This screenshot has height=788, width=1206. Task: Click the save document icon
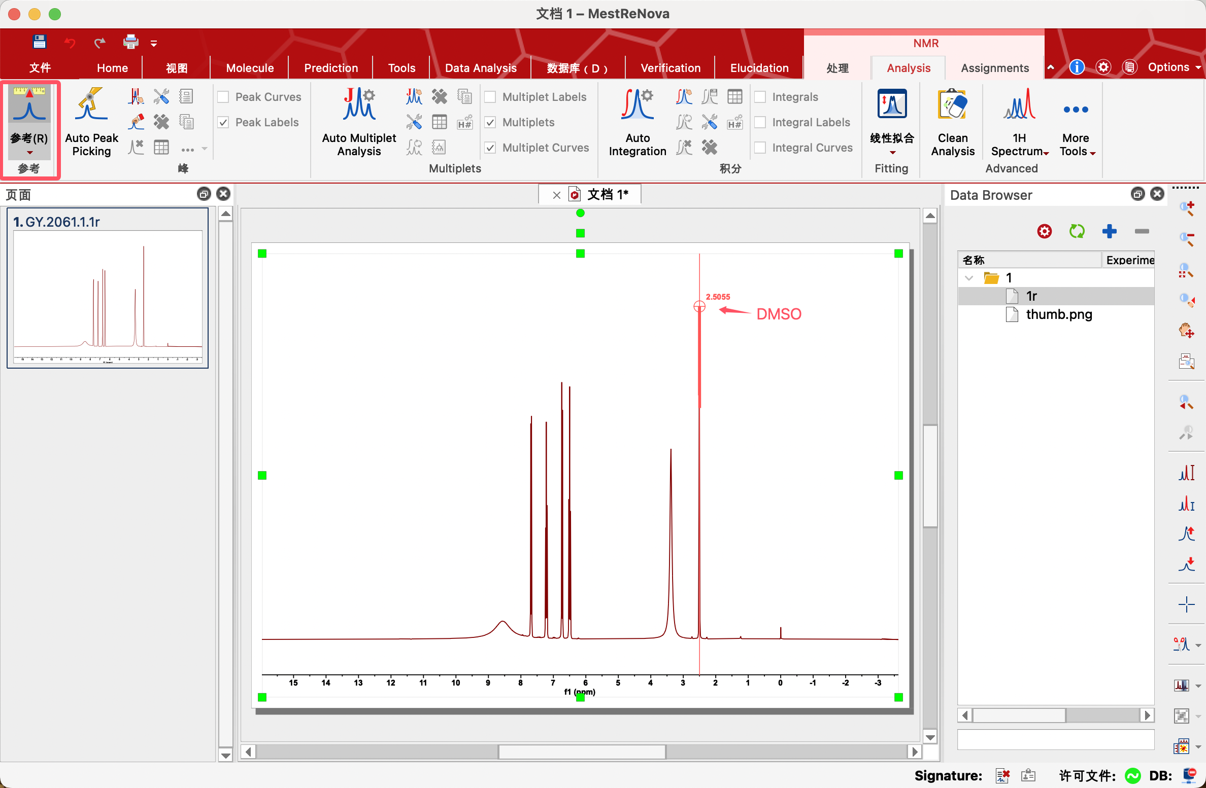pos(39,42)
